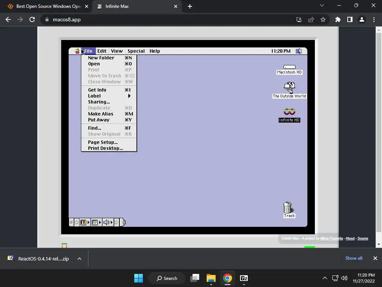
Task: Select Make Alias menu item
Action: pos(109,114)
